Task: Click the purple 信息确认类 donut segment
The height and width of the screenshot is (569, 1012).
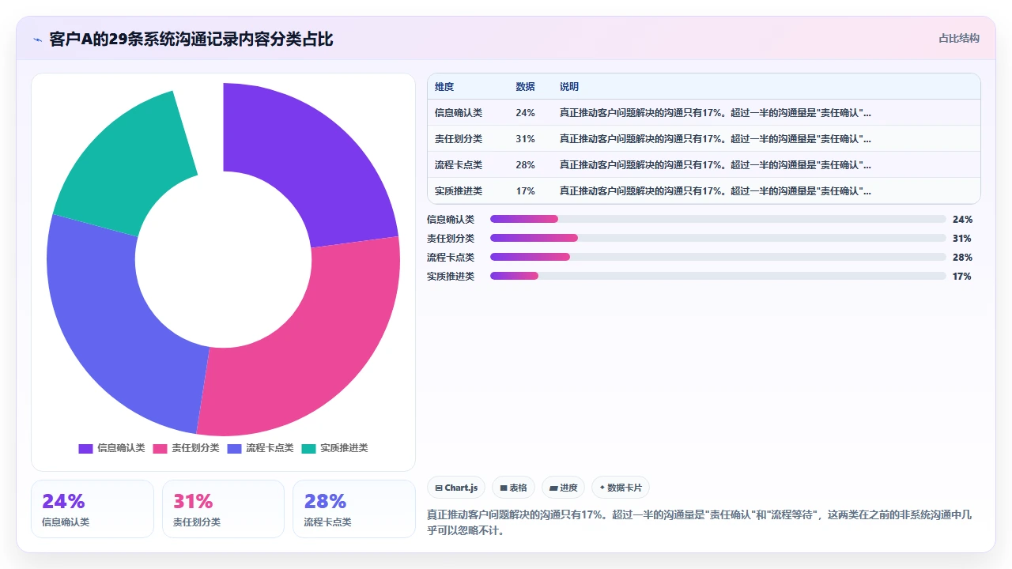Action: point(320,174)
